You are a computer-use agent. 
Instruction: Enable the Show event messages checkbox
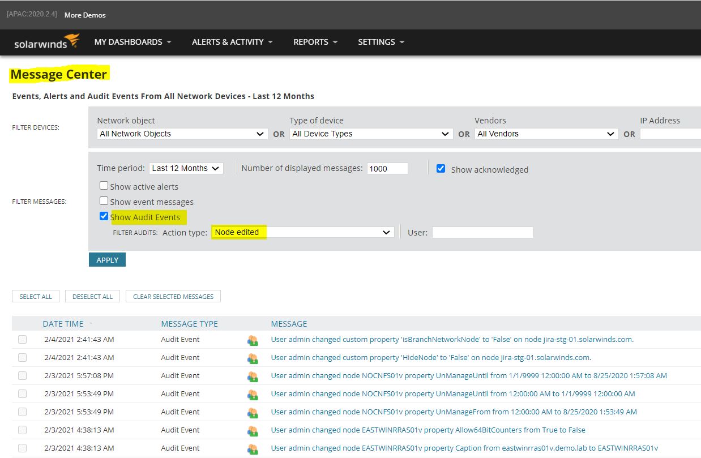104,201
